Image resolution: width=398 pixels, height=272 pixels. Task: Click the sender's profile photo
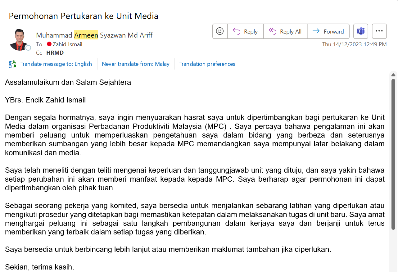19,39
